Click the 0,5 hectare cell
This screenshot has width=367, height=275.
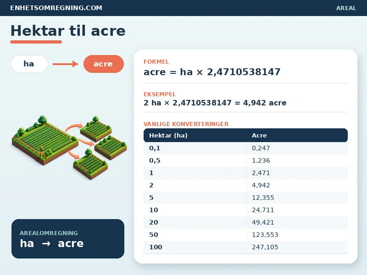point(155,160)
